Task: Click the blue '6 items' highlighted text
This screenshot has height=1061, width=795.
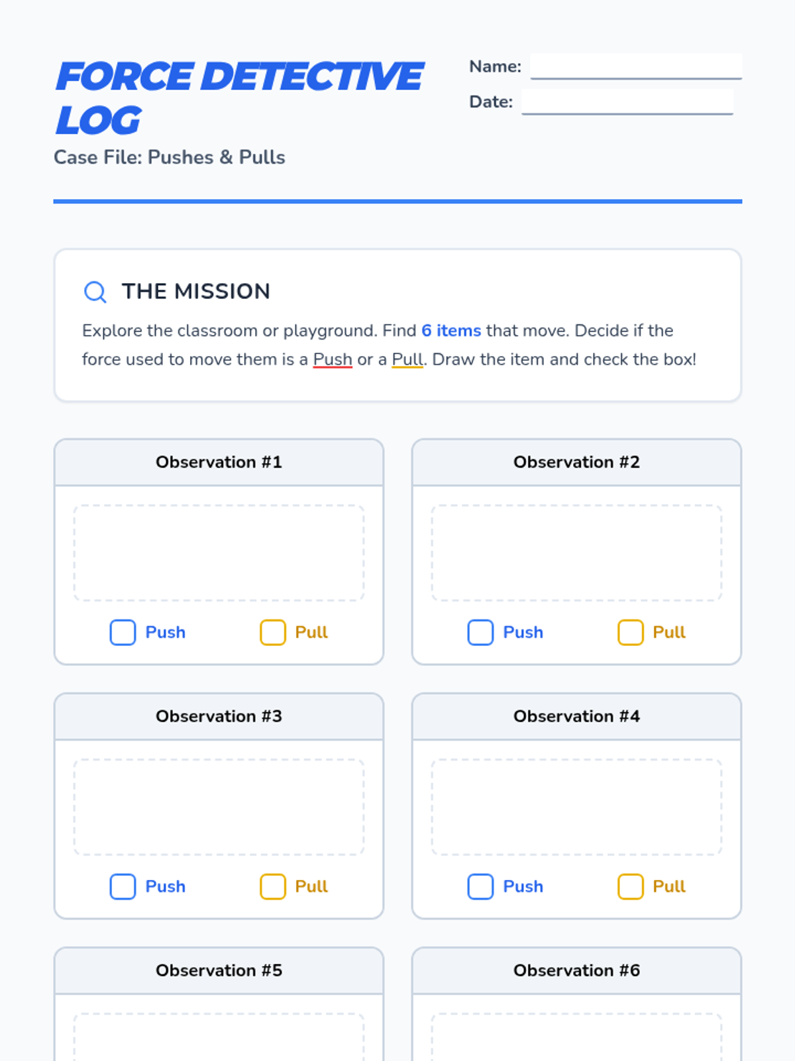Action: pos(451,330)
